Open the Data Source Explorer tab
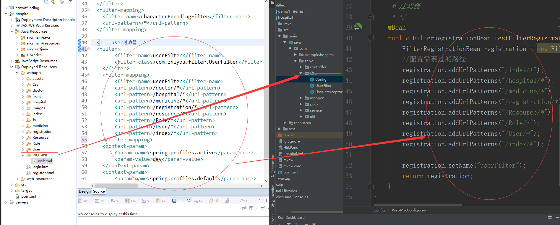 tap(132, 201)
